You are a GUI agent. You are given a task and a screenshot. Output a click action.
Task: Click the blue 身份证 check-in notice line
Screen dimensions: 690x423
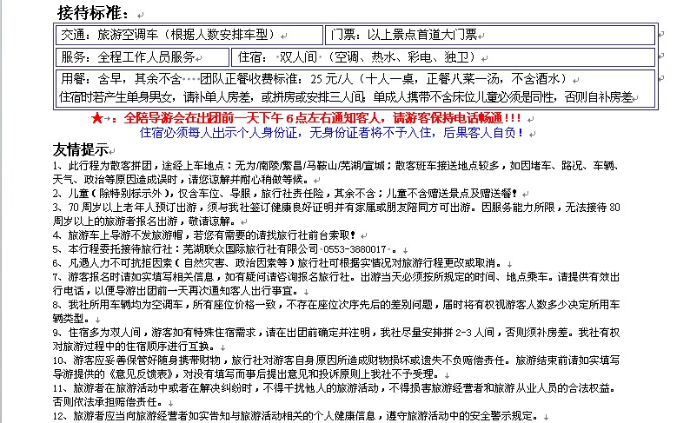pos(332,133)
